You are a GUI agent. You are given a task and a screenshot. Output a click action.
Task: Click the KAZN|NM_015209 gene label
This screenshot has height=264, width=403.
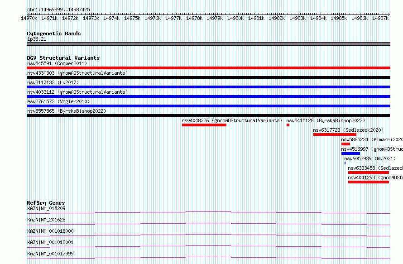(x=46, y=208)
